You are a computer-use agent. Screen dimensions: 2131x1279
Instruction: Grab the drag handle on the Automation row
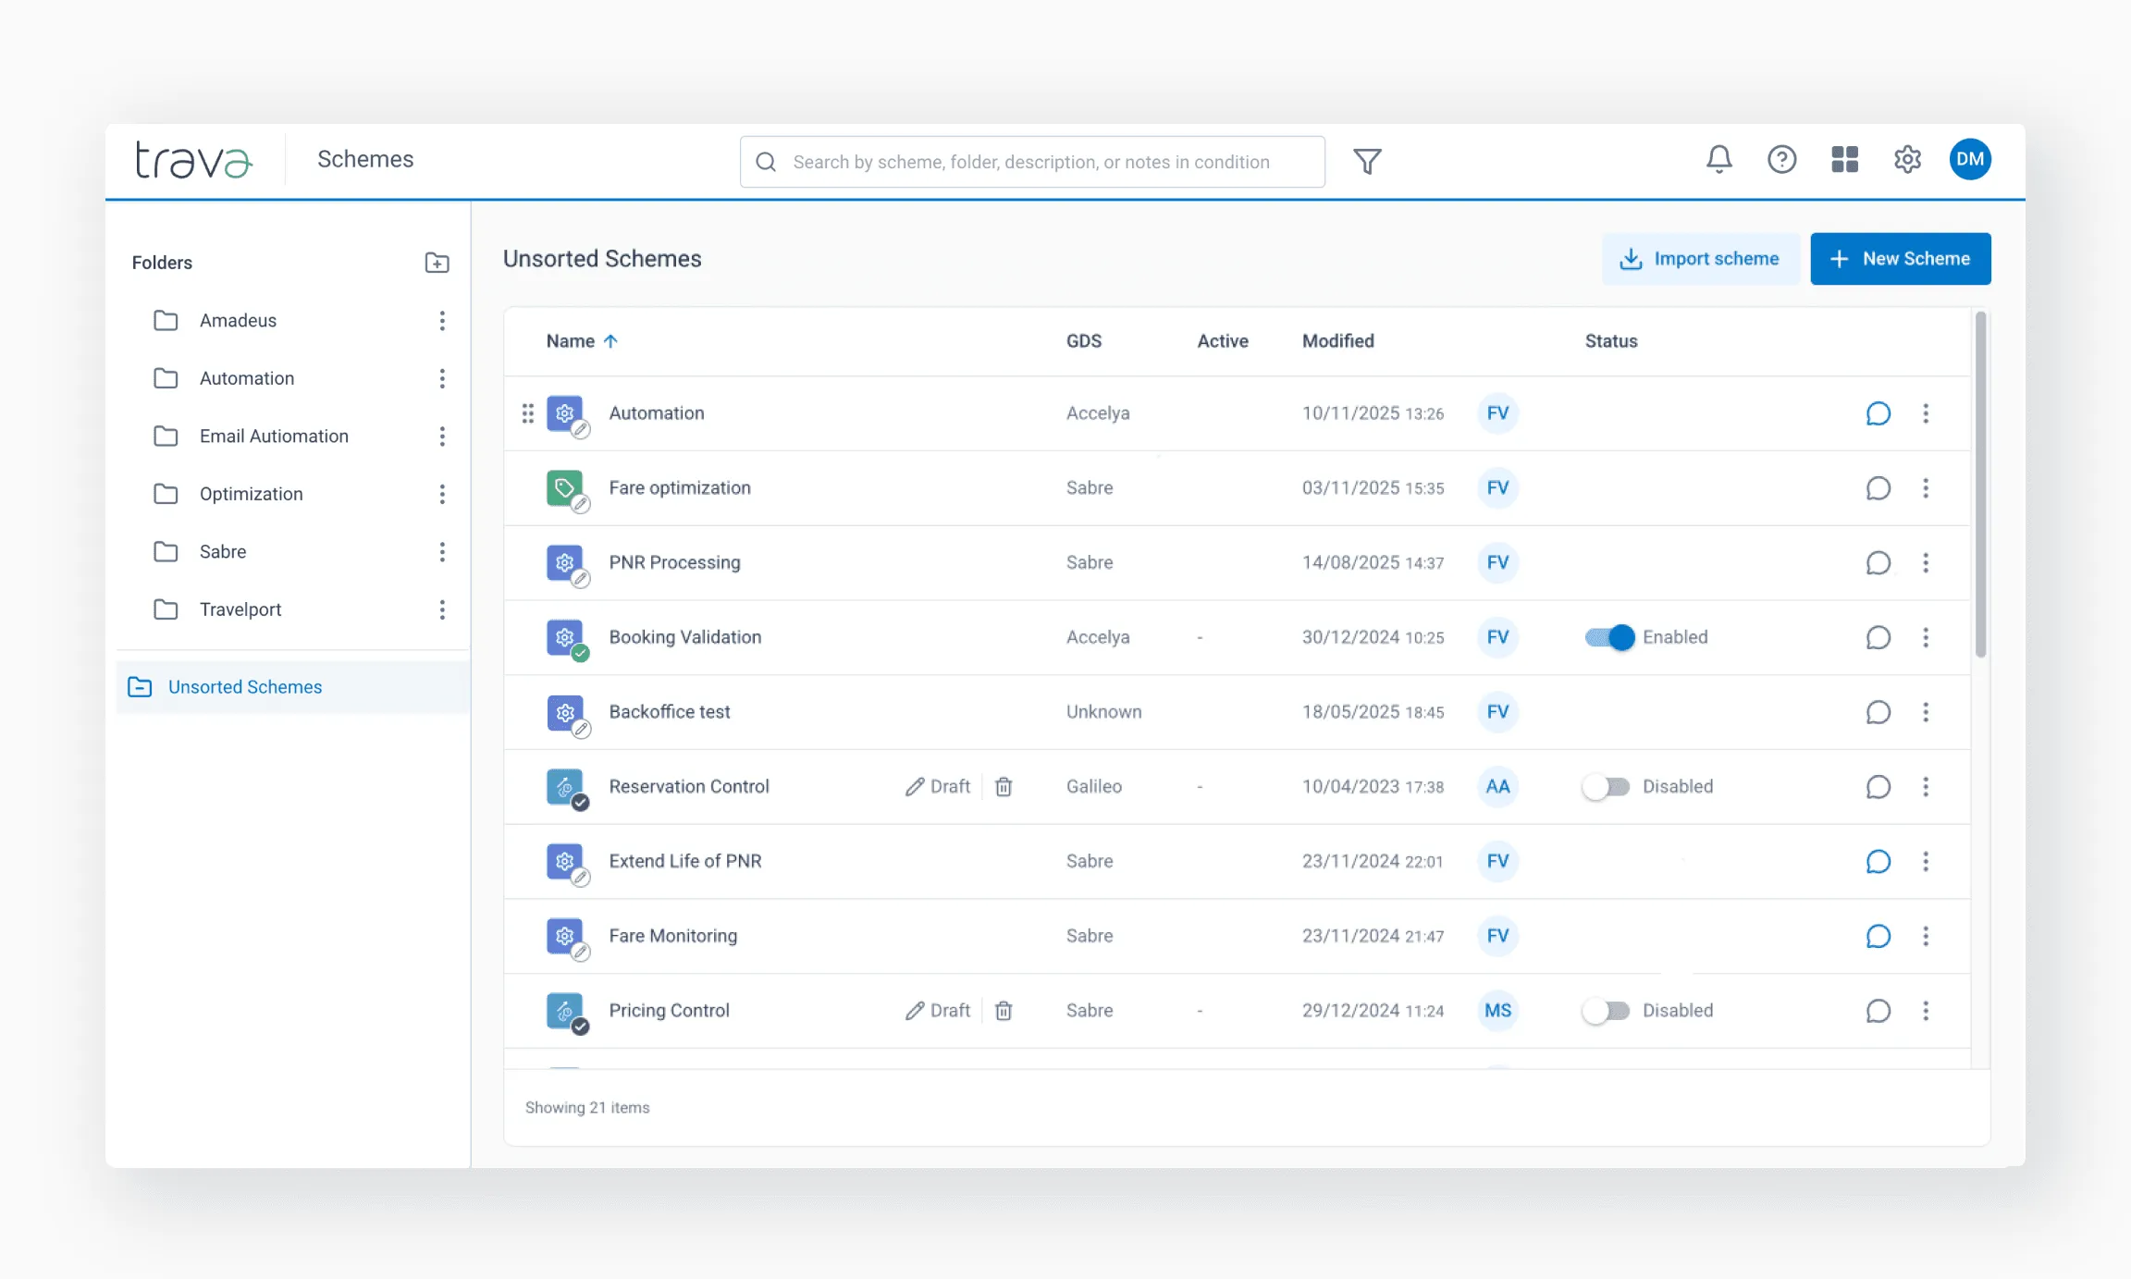point(527,413)
